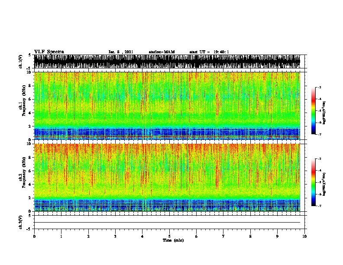This screenshot has width=343, height=265.
Task: Click the time axis tick label "4"
Action: click(142, 236)
